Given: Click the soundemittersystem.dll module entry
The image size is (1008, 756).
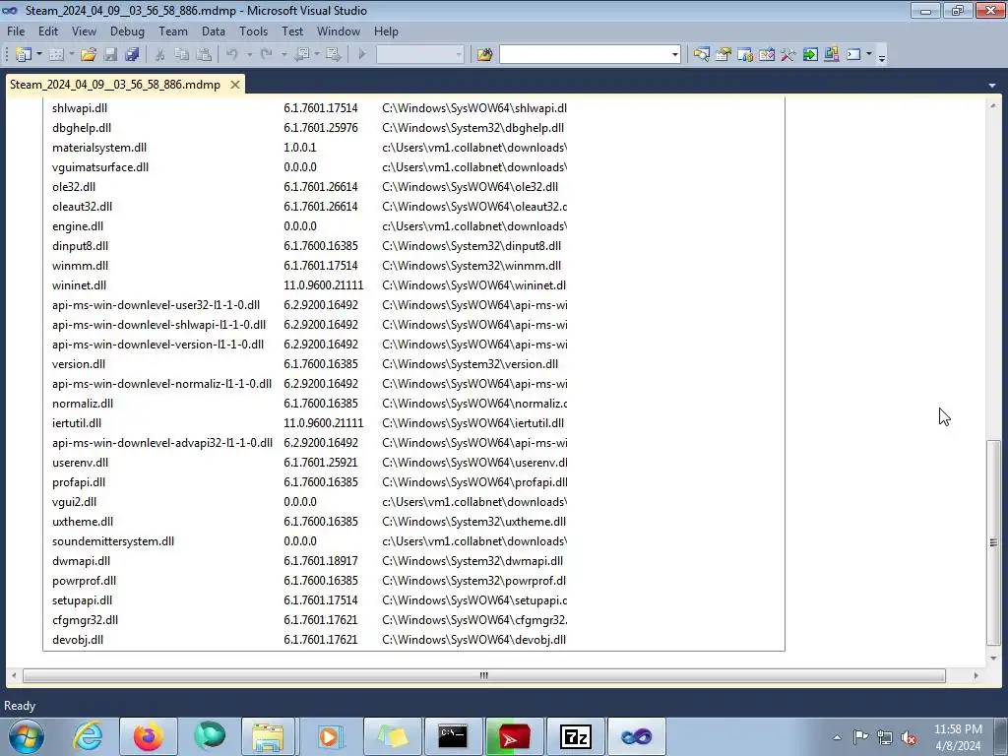Looking at the screenshot, I should coord(113,541).
